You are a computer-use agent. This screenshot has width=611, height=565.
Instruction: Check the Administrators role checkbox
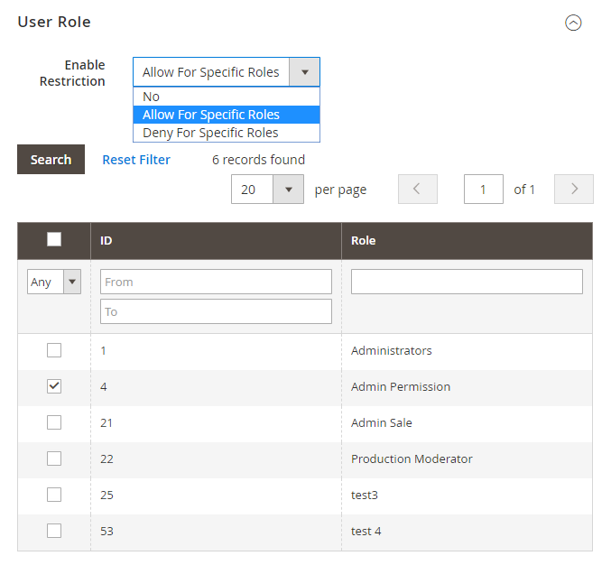pyautogui.click(x=54, y=350)
